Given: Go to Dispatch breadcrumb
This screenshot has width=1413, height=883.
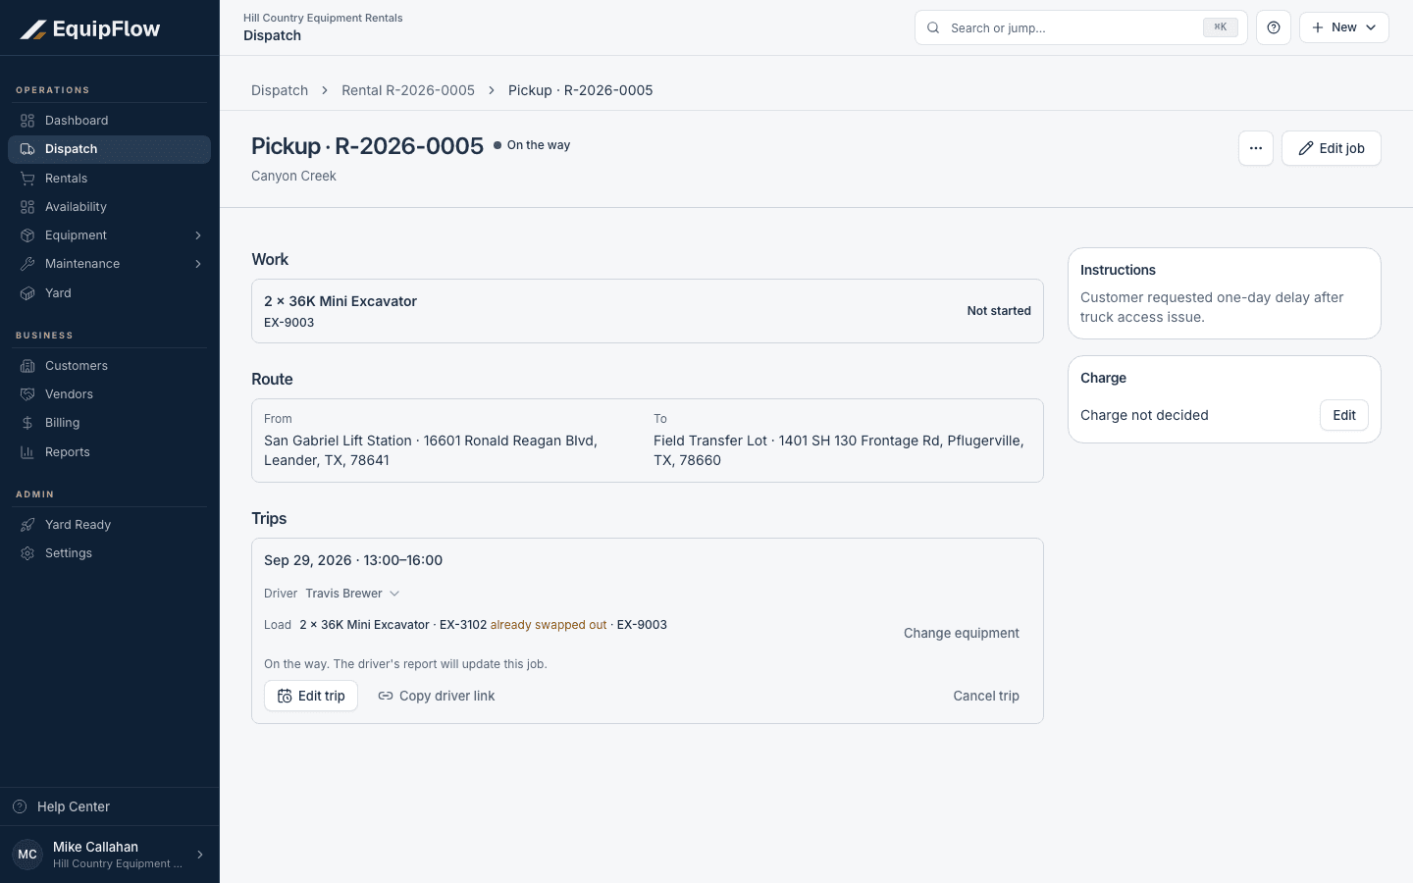Looking at the screenshot, I should click(280, 90).
